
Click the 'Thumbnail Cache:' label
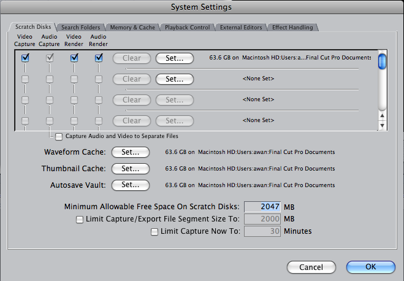point(74,169)
